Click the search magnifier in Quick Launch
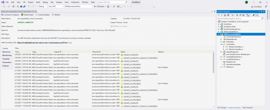Screen dimensions: 270x110 click(x=126, y=2)
